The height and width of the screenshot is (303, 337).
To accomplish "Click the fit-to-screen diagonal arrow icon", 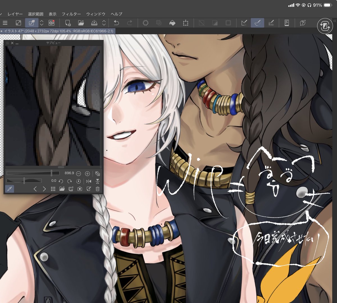I will (18, 23).
